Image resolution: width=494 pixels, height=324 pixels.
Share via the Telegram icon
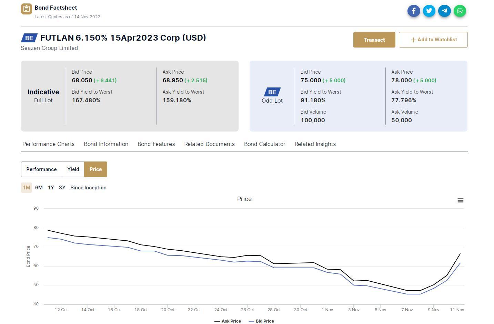[444, 11]
